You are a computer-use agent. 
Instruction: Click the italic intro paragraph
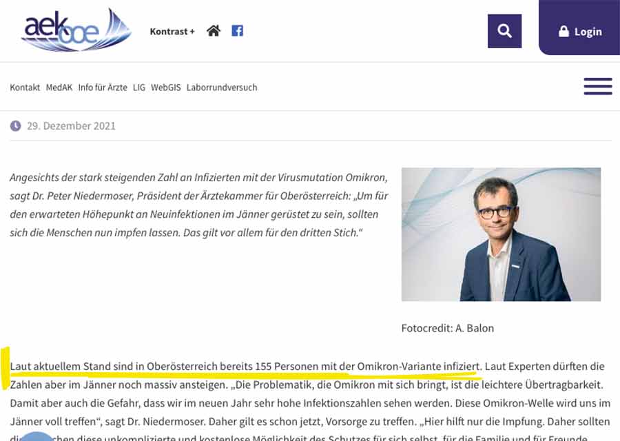(x=199, y=205)
